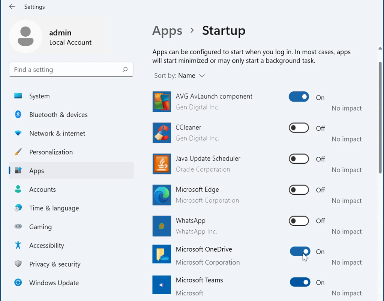Click the AVG AvLaunch app icon

tap(162, 102)
